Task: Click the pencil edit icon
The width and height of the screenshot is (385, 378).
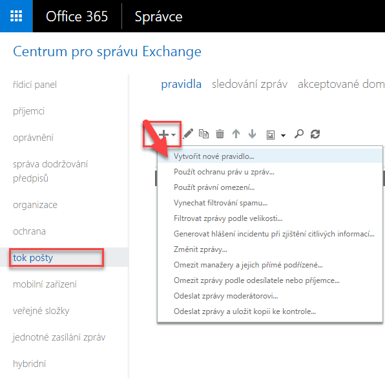Action: (188, 134)
